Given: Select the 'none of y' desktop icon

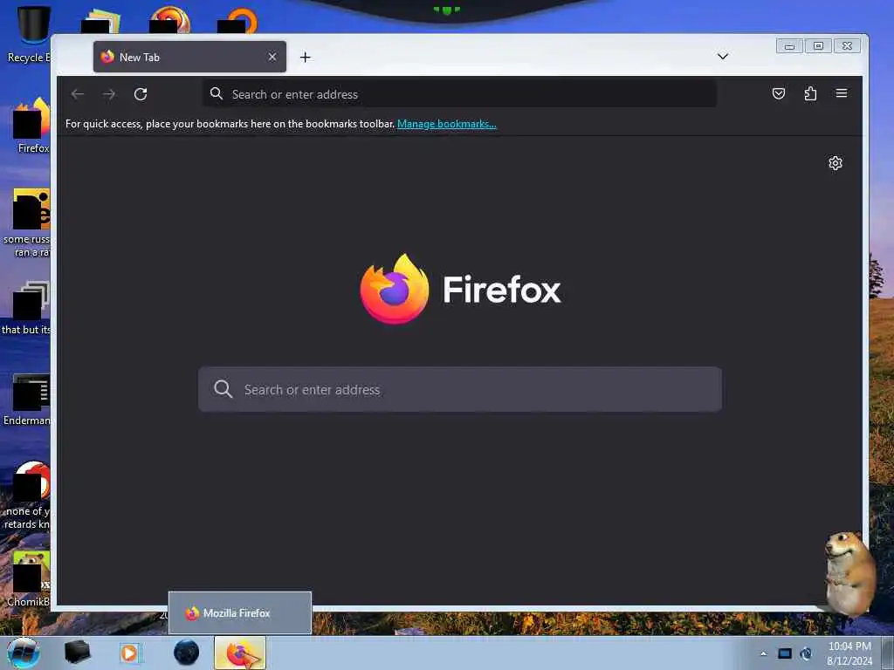Looking at the screenshot, I should [27, 495].
